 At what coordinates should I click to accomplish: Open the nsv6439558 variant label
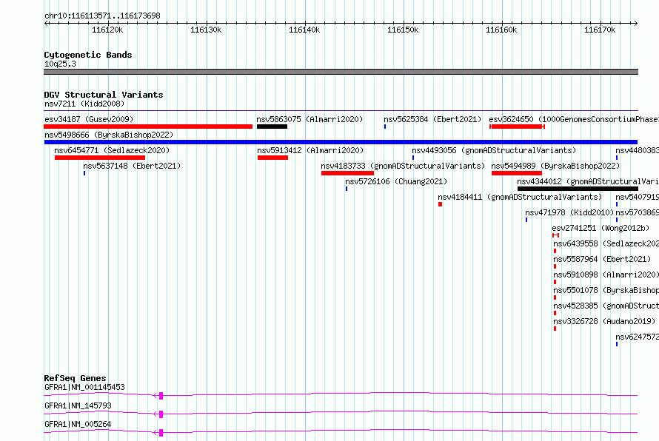[x=606, y=243]
